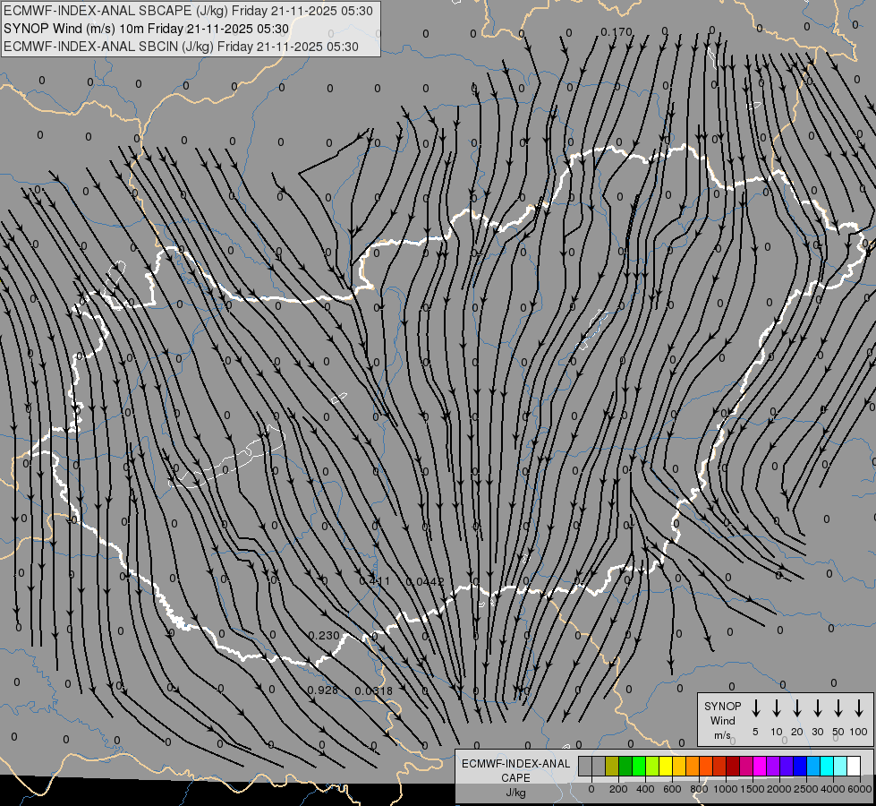Click the 6000 tick label on the CAPE scale
Screen dimensions: 876x806
(x=860, y=789)
